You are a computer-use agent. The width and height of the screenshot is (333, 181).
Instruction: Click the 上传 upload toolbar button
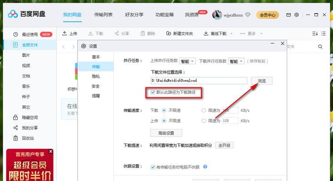click(x=70, y=33)
